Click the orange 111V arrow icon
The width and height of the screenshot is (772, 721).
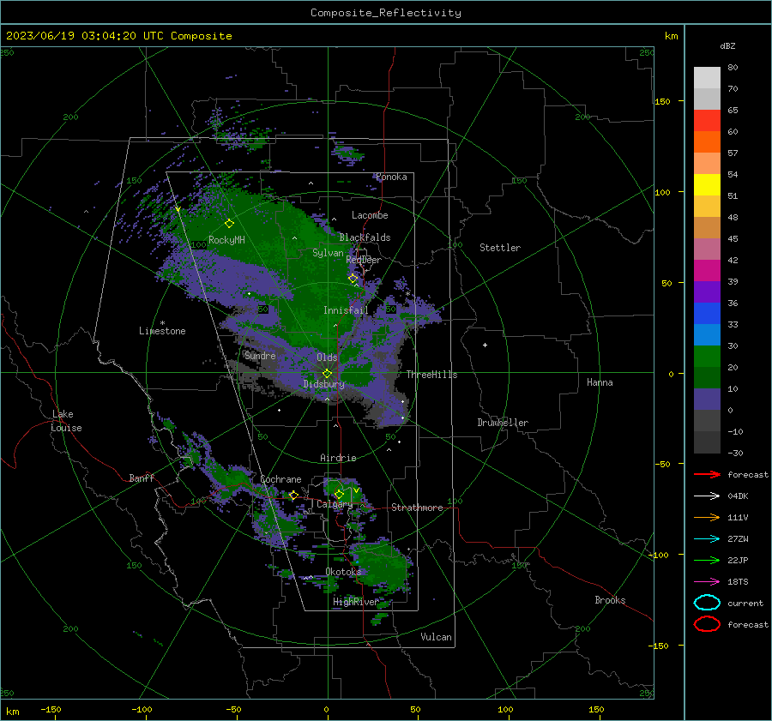click(x=707, y=517)
